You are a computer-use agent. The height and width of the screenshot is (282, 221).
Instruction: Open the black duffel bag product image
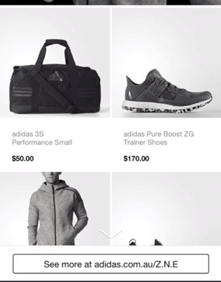55,63
